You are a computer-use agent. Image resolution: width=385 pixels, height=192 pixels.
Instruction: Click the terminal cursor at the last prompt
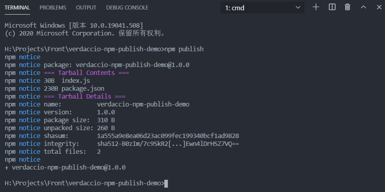(x=166, y=183)
